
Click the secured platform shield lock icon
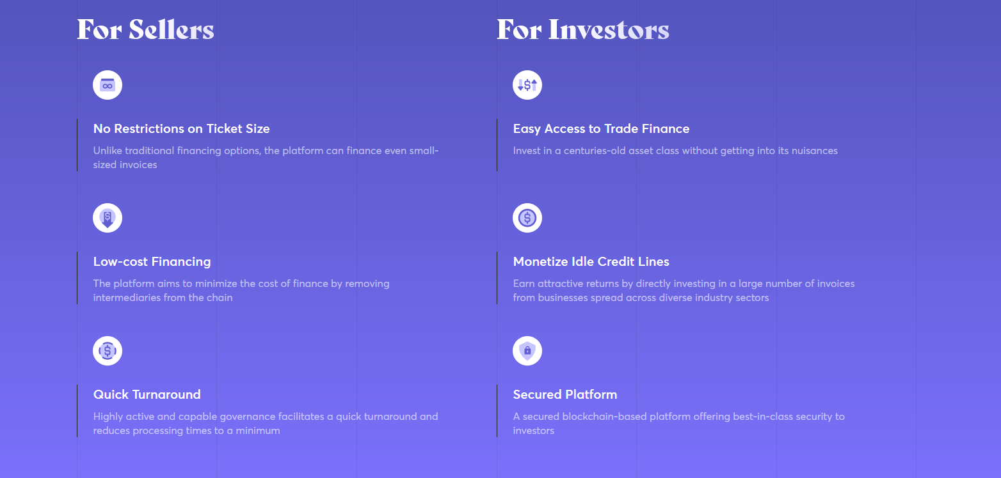tap(527, 351)
